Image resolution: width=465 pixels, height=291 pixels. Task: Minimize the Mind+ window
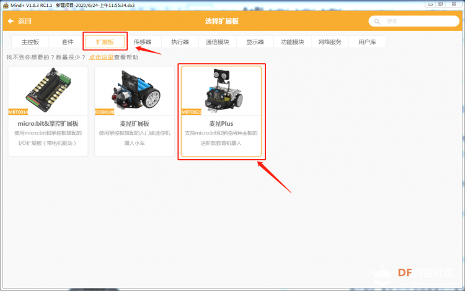[430, 4]
